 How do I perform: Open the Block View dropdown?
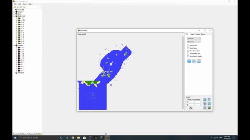pos(194,42)
